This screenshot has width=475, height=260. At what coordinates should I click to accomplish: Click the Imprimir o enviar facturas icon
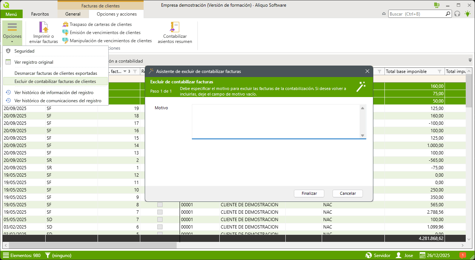point(44,28)
